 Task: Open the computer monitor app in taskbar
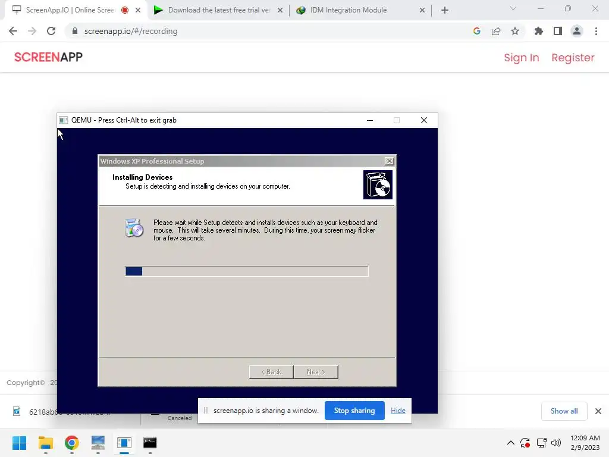click(98, 443)
